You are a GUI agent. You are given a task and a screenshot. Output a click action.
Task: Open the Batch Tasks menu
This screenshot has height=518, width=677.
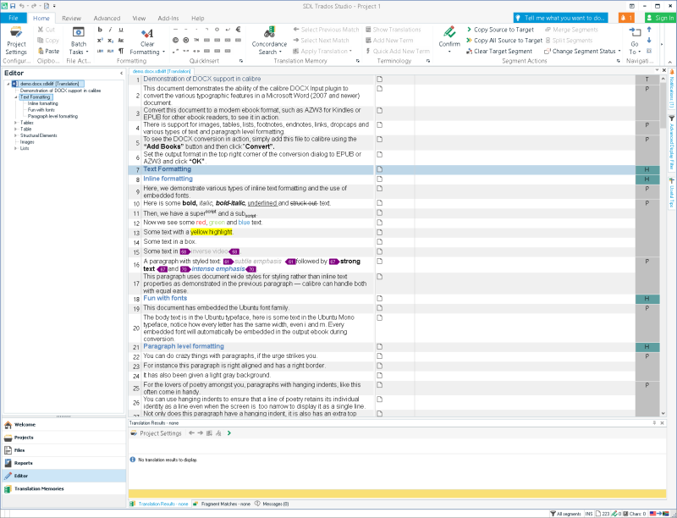78,41
